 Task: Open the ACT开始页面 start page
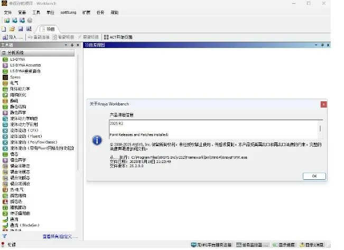click(x=118, y=37)
